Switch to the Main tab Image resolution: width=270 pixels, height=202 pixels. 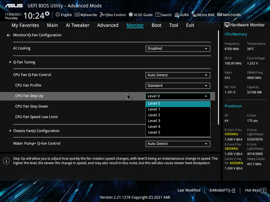(x=52, y=25)
